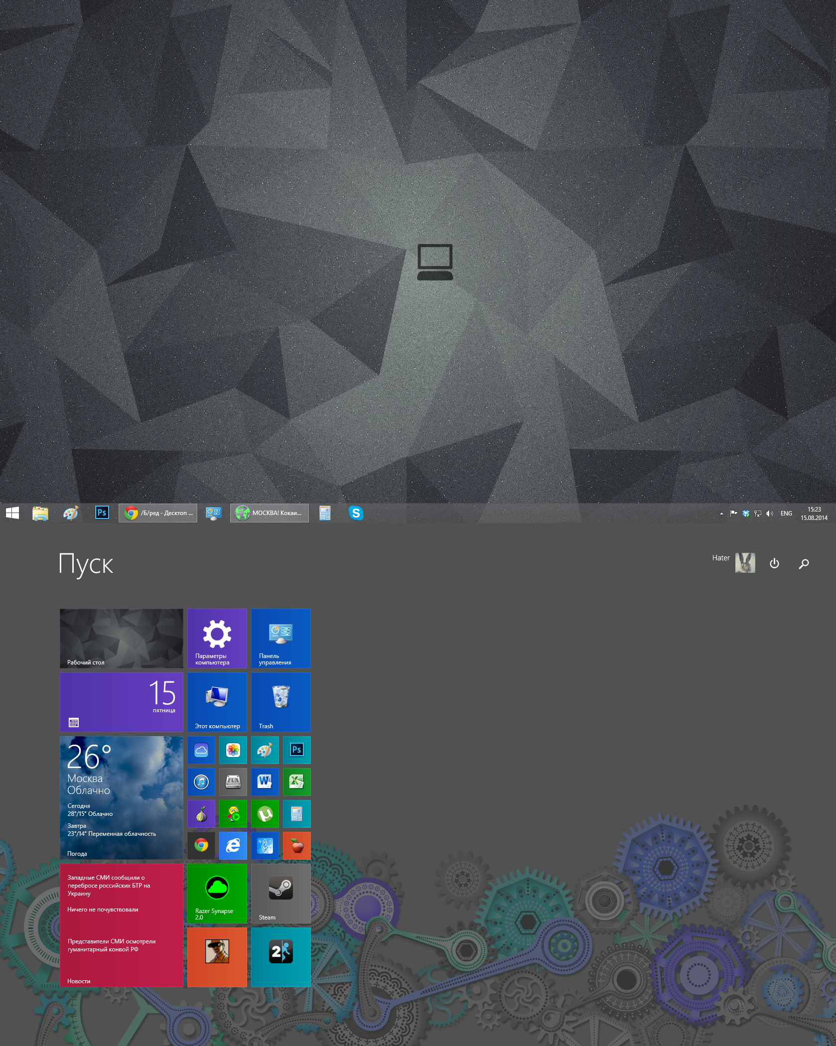Click the power button on the Start screen
836x1046 pixels.
coord(774,563)
